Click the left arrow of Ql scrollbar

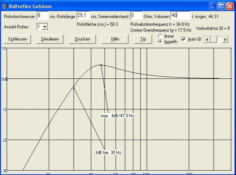coord(207,39)
